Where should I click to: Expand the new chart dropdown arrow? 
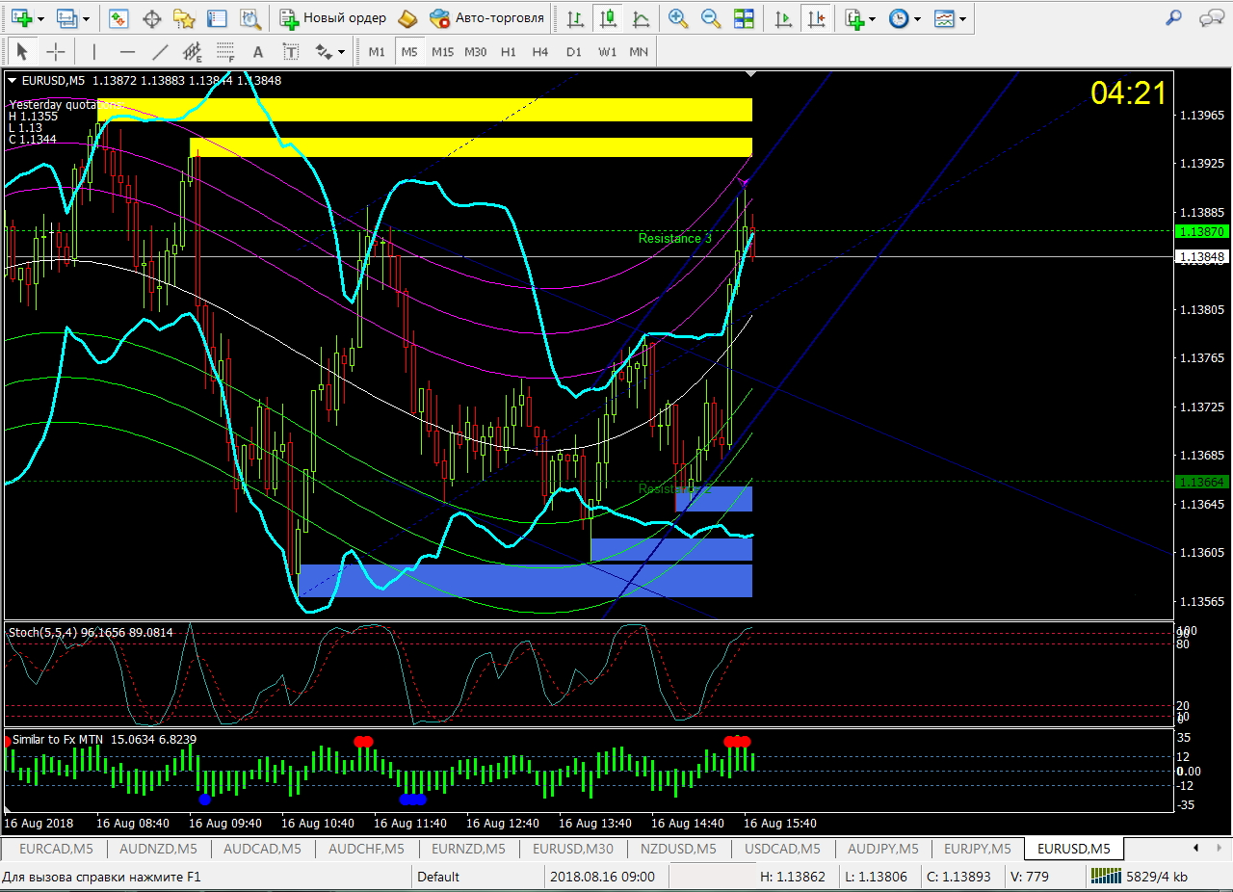(x=39, y=18)
